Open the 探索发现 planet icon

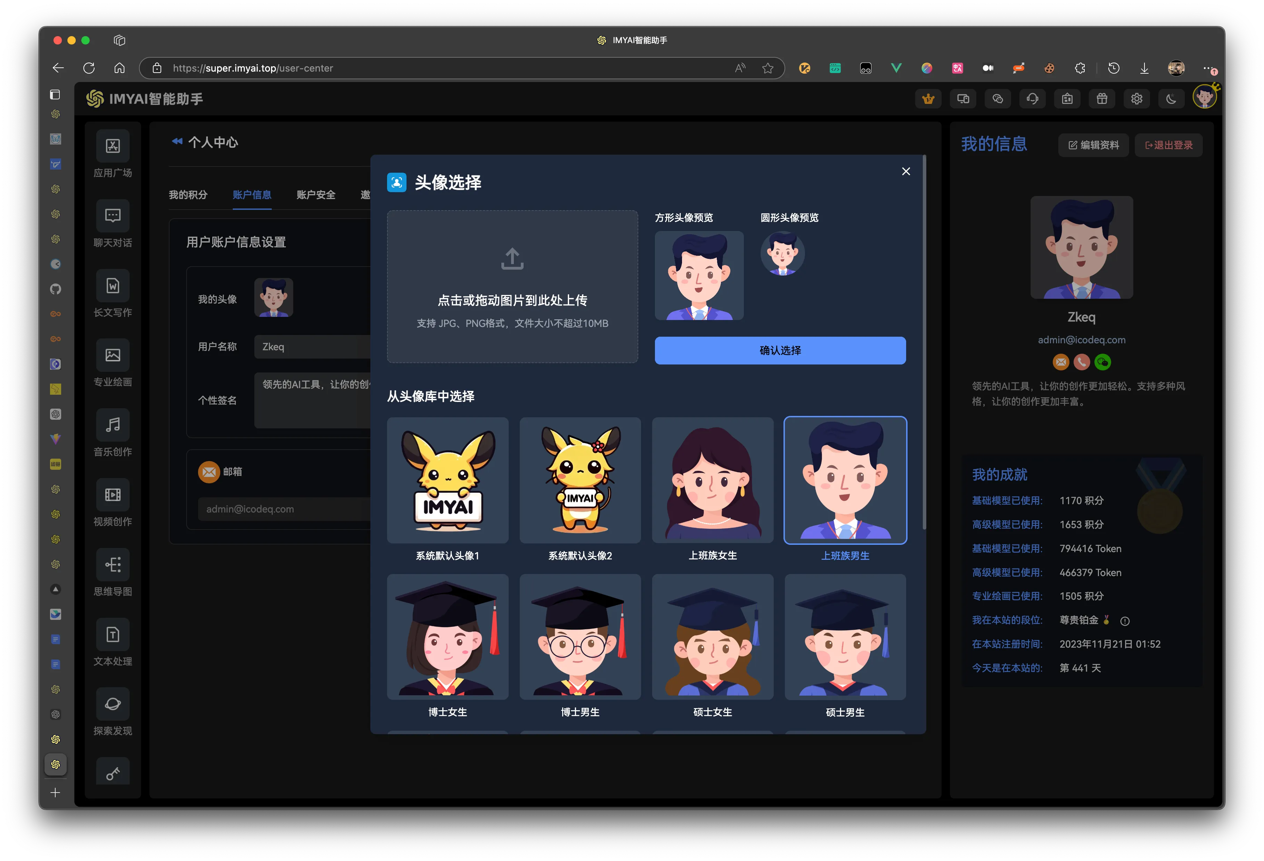click(113, 704)
